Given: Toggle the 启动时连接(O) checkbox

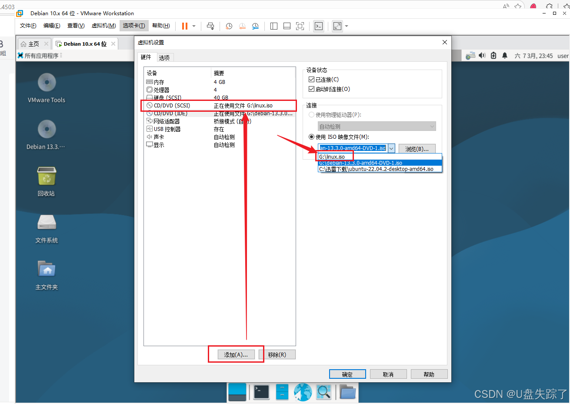Looking at the screenshot, I should coord(311,89).
